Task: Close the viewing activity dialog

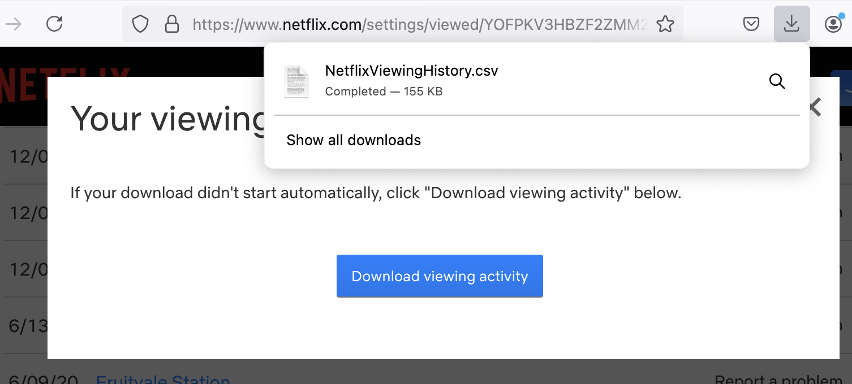Action: [815, 107]
